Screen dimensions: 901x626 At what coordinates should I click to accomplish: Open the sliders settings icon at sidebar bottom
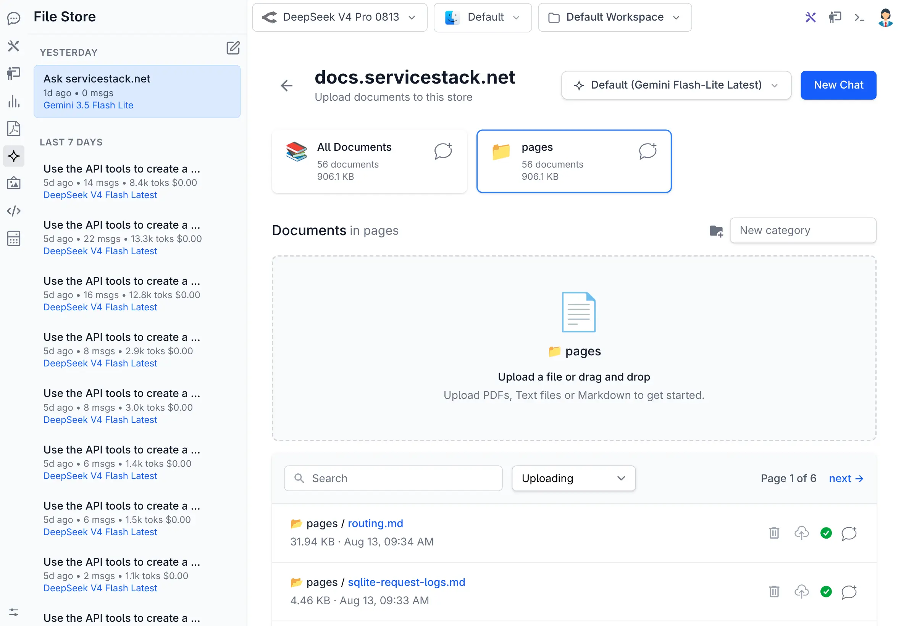click(14, 612)
